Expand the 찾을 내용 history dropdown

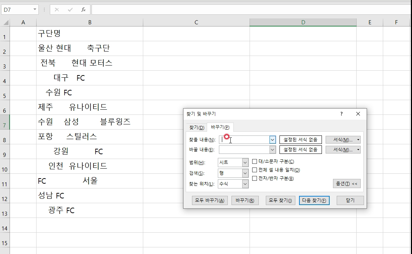pyautogui.click(x=272, y=140)
